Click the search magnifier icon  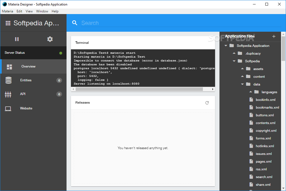click(x=75, y=23)
